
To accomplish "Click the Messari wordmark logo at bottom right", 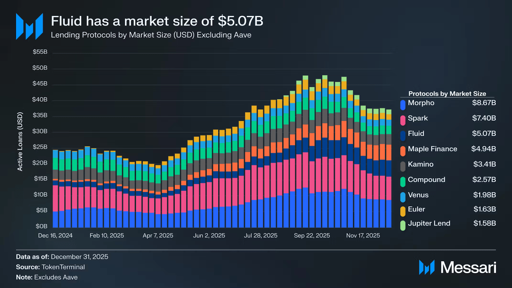I will click(458, 267).
